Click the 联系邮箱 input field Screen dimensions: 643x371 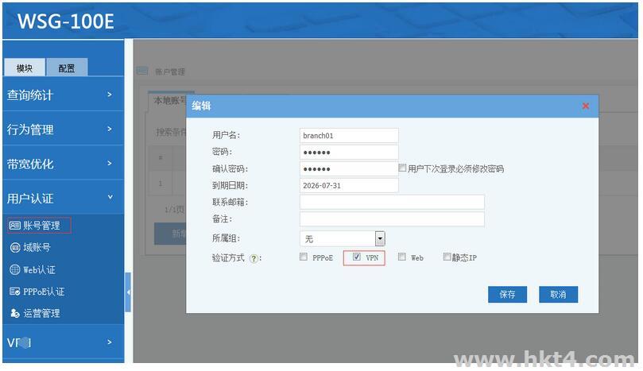[392, 202]
